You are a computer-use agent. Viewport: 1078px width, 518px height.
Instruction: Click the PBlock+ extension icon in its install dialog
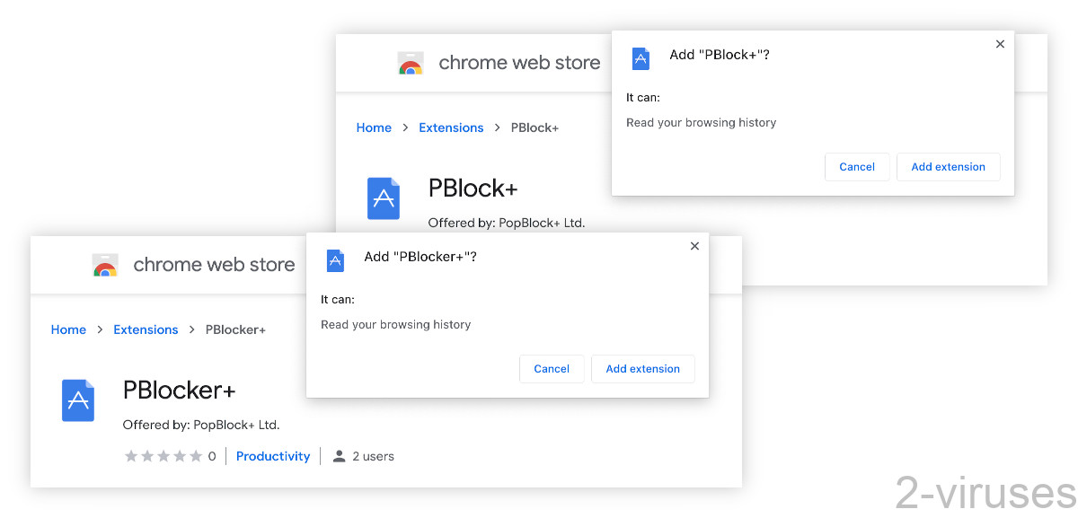point(640,57)
